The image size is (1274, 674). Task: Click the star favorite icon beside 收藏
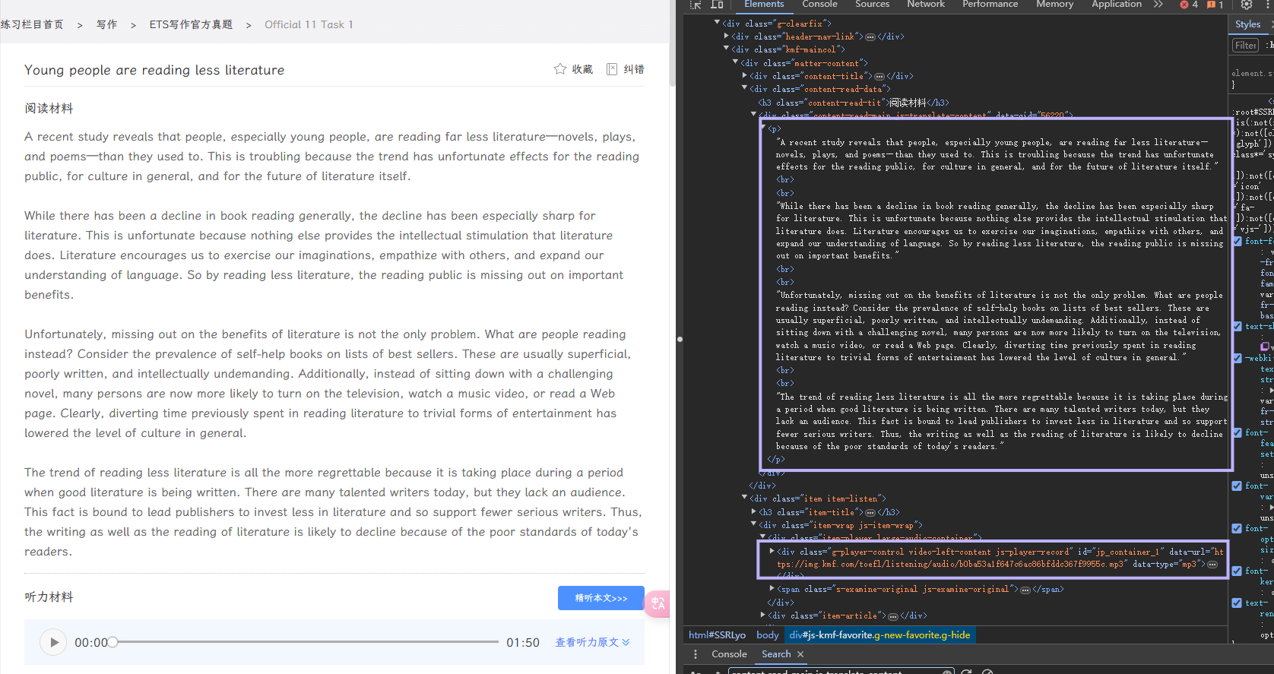tap(560, 69)
